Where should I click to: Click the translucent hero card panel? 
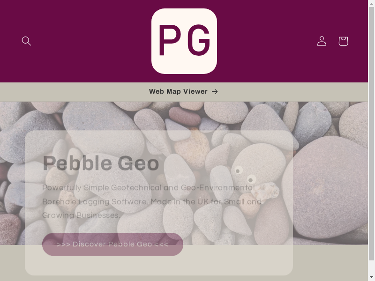(159, 203)
